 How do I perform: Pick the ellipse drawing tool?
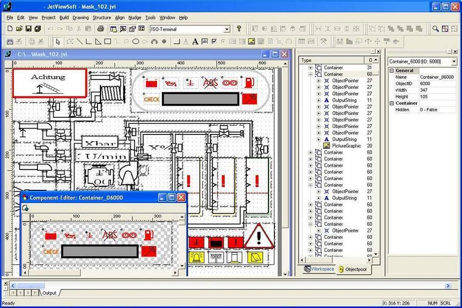136,42
